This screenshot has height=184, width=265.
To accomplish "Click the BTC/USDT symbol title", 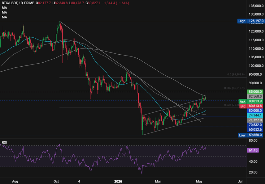I will [x=10, y=3].
